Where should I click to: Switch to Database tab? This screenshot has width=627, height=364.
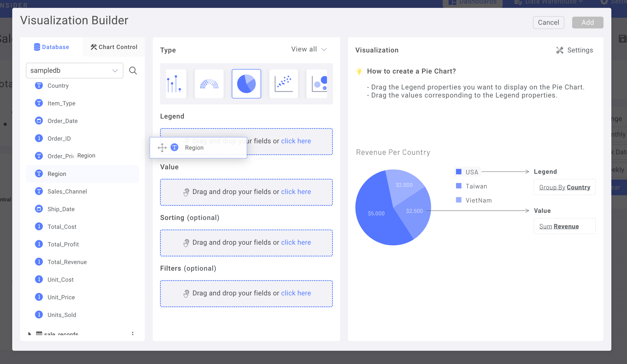tap(51, 47)
